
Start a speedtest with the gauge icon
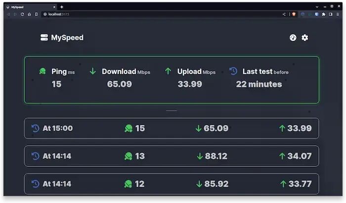pyautogui.click(x=293, y=38)
